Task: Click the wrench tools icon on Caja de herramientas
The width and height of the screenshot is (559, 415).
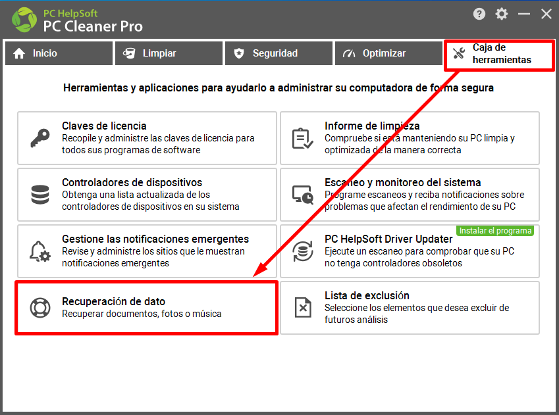Action: pos(459,53)
